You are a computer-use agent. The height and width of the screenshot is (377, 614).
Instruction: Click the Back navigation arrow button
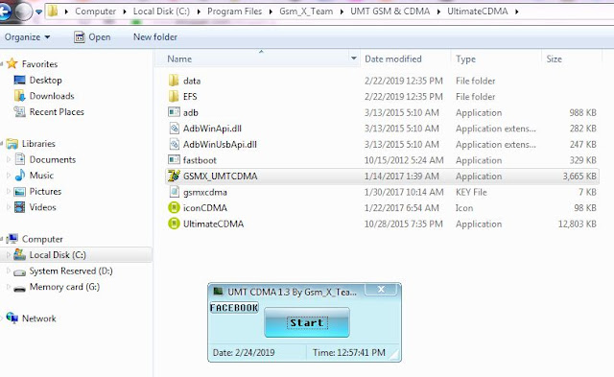coord(4,12)
